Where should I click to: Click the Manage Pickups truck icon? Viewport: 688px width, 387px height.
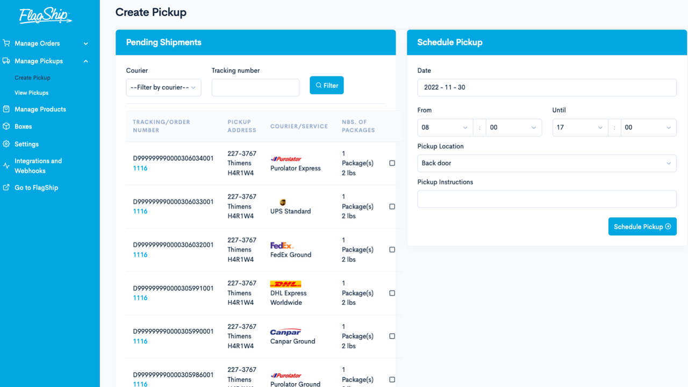tap(6, 61)
